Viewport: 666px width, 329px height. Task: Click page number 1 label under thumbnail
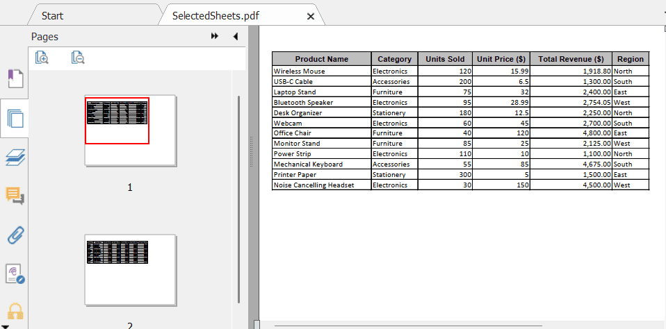click(130, 187)
